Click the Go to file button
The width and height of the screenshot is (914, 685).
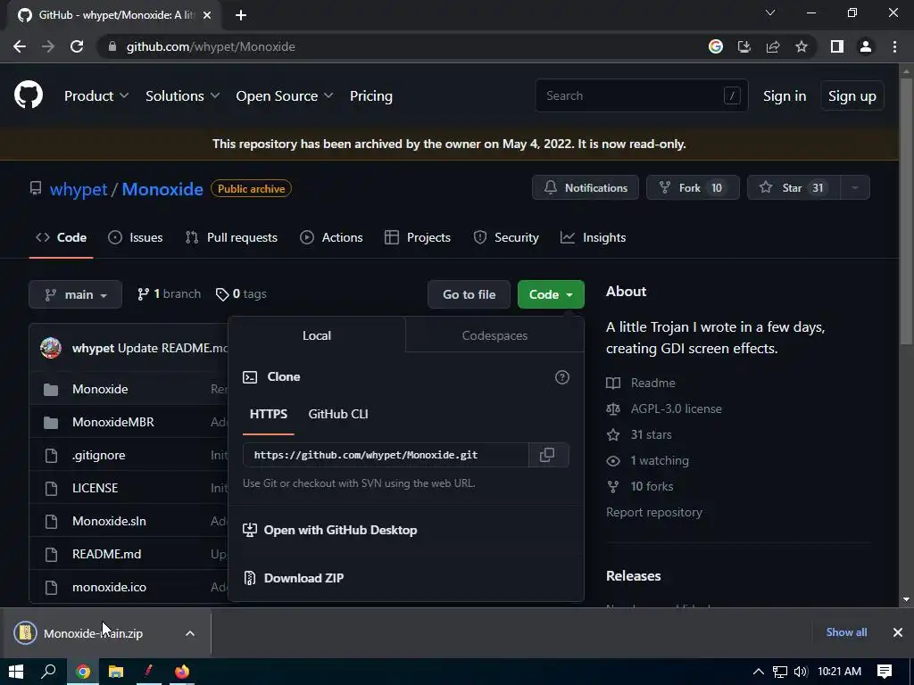tap(469, 294)
